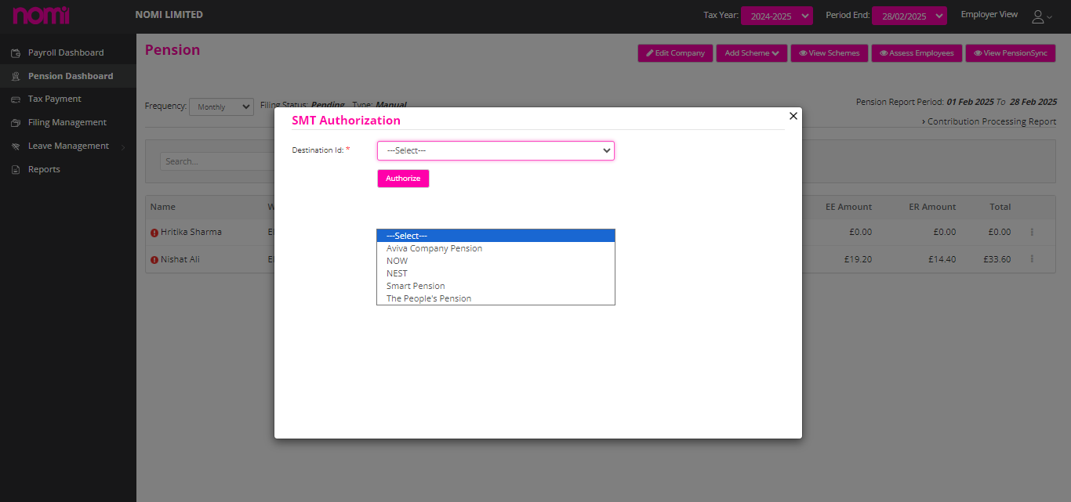Select Smart Pension option
This screenshot has height=502, width=1071.
point(496,286)
